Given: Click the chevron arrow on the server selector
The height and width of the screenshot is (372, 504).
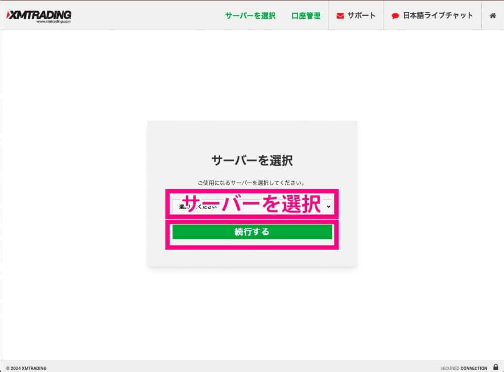Looking at the screenshot, I should click(x=328, y=206).
